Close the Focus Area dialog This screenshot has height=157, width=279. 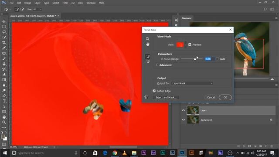point(231,30)
